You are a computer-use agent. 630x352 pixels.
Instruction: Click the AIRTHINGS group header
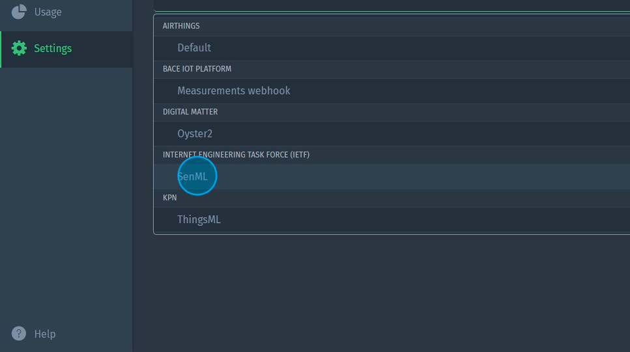pos(181,26)
